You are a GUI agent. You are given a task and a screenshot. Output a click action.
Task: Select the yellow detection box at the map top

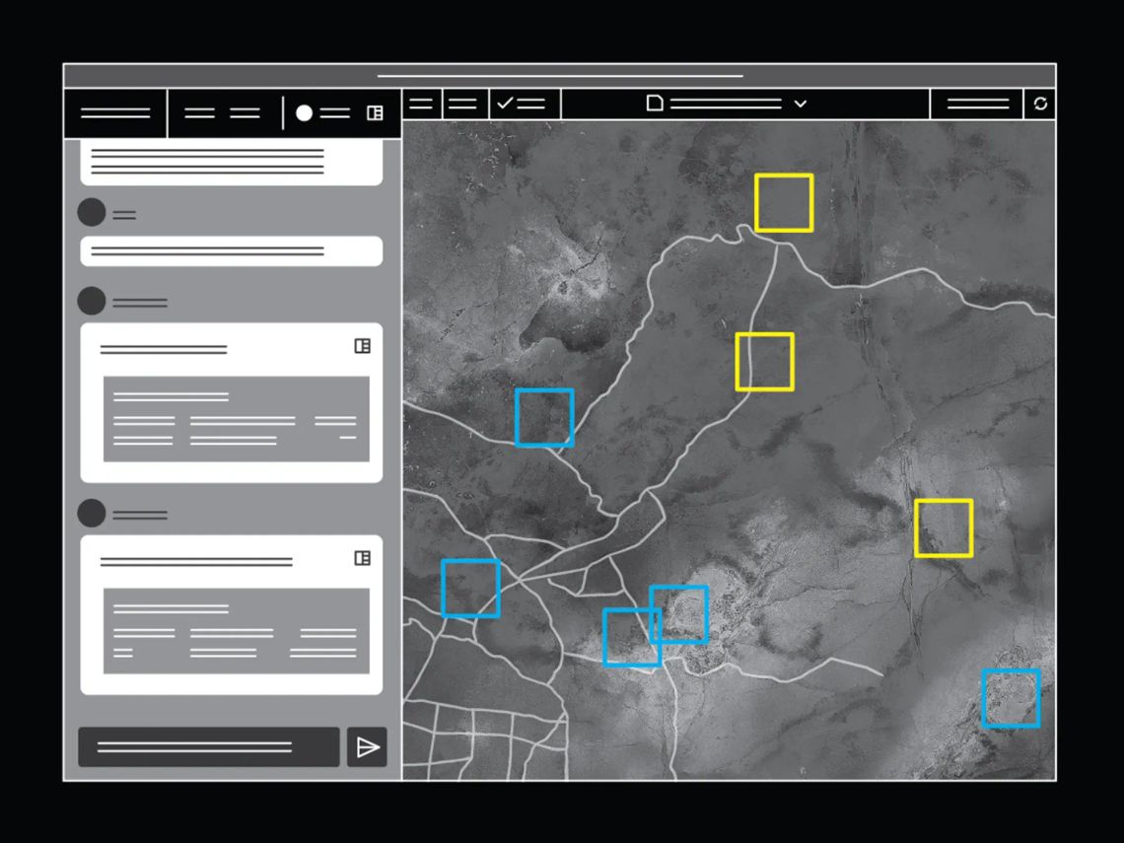coord(783,200)
